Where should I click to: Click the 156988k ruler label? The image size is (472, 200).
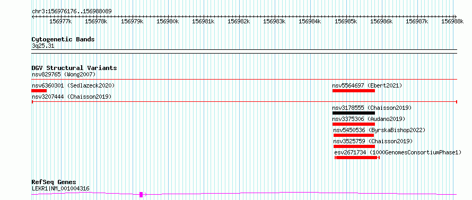(452, 21)
